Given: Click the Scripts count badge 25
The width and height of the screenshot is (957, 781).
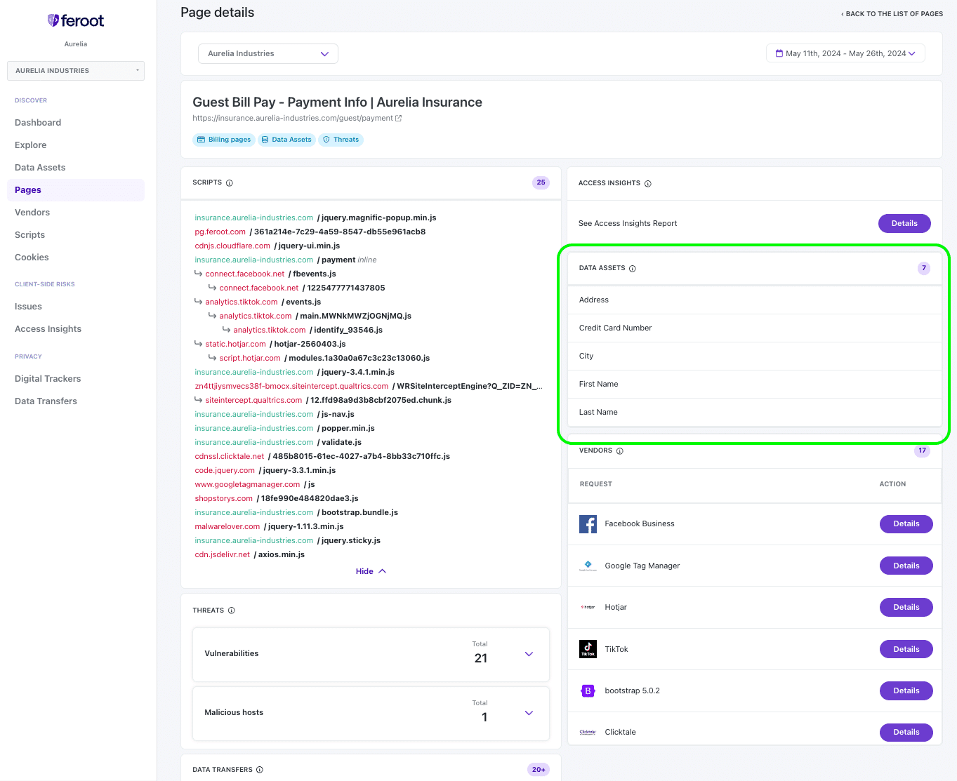Looking at the screenshot, I should pos(541,182).
